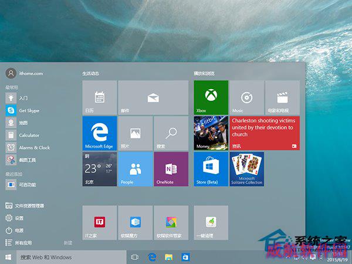Open the 软媒魔方 tile

[x=136, y=223]
